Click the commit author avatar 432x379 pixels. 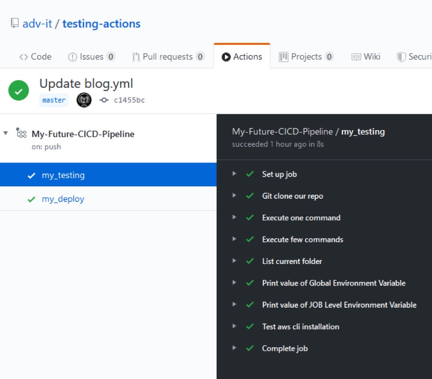pyautogui.click(x=84, y=100)
